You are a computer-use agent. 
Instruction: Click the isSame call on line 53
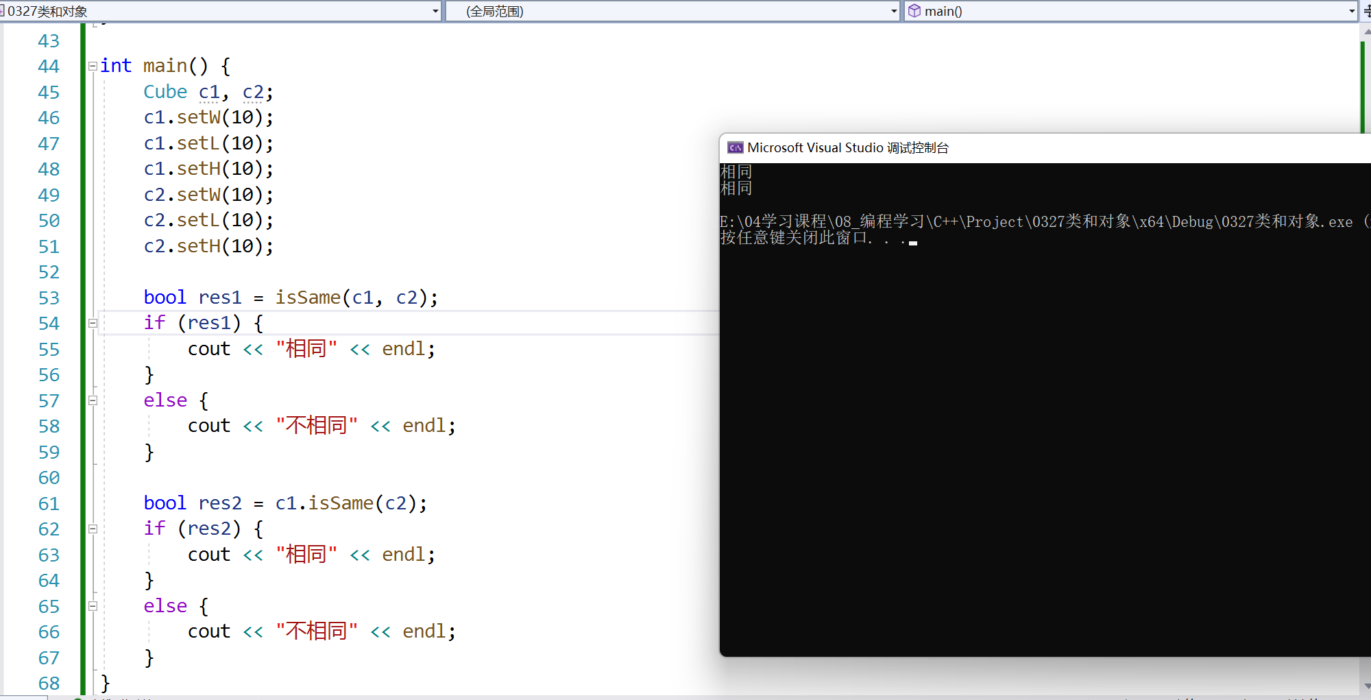308,298
